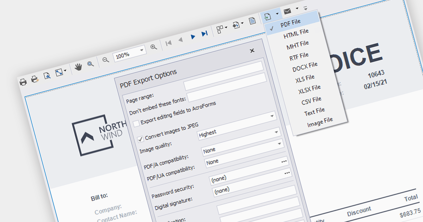Go to the next page

point(193,37)
